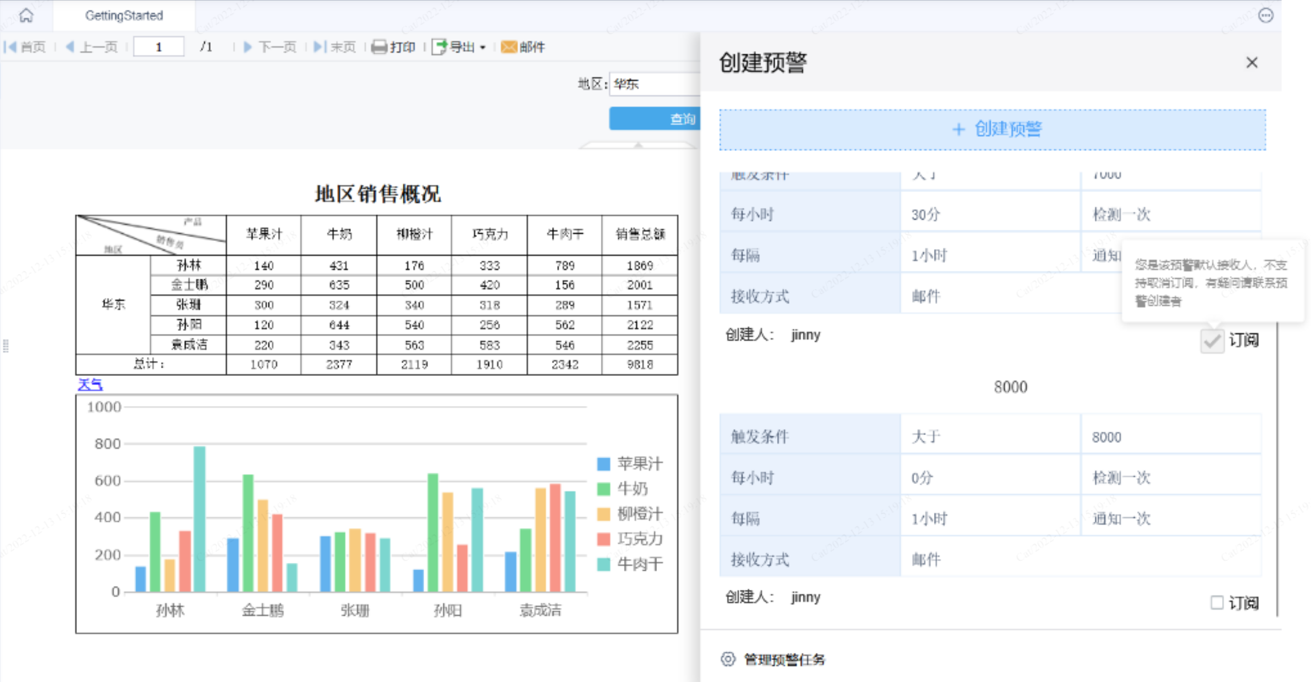The height and width of the screenshot is (682, 1311).
Task: Click the print (打印) icon
Action: coord(379,47)
